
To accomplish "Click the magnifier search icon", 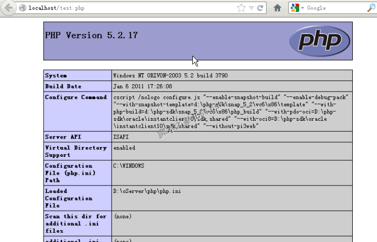I will click(x=369, y=8).
